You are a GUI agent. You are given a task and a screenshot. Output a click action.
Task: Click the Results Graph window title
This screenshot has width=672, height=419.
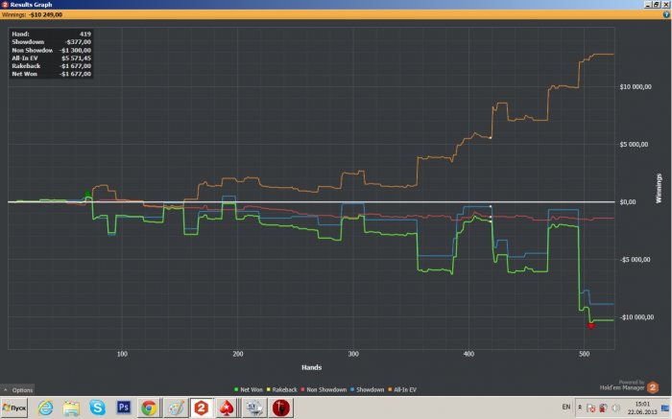[31, 4]
